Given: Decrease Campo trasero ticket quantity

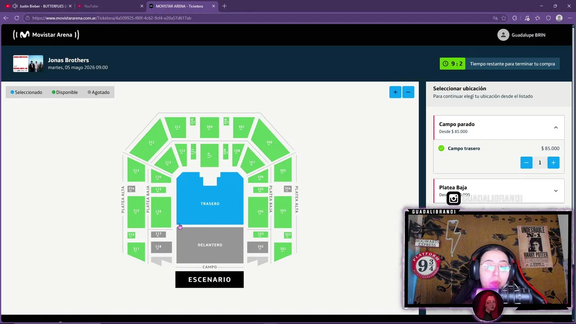Looking at the screenshot, I should [526, 162].
